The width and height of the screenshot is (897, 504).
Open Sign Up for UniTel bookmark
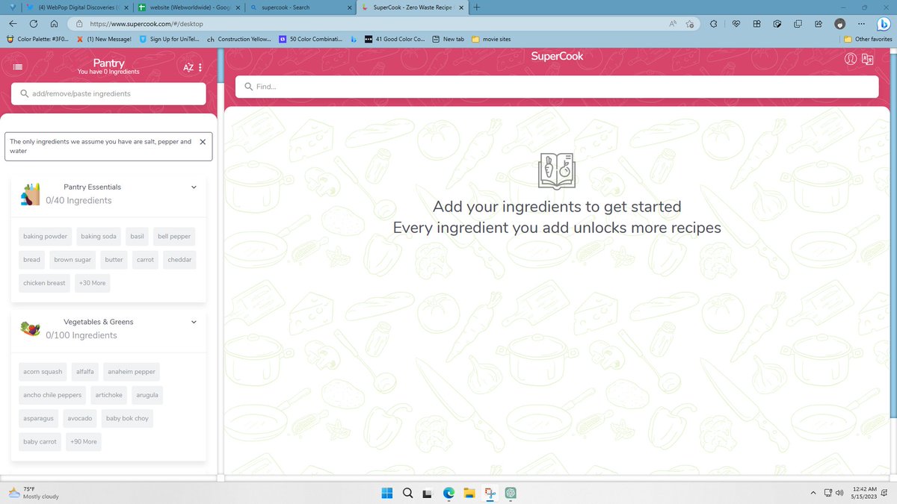tap(169, 39)
